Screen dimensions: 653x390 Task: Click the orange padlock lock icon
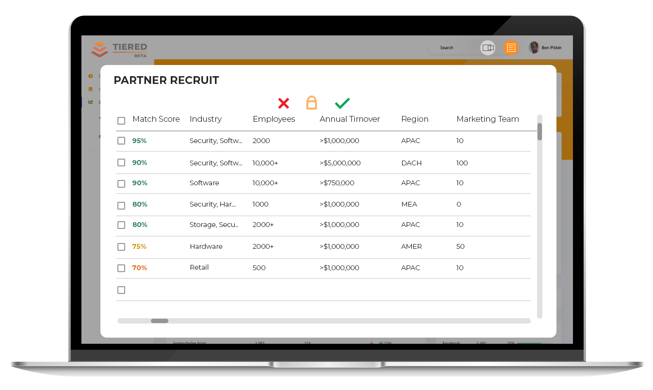click(311, 102)
